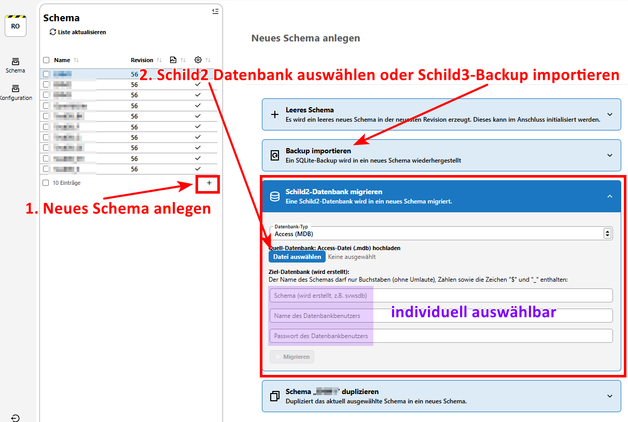The width and height of the screenshot is (628, 422).
Task: Open the Schema section in the sidebar
Action: pyautogui.click(x=16, y=66)
